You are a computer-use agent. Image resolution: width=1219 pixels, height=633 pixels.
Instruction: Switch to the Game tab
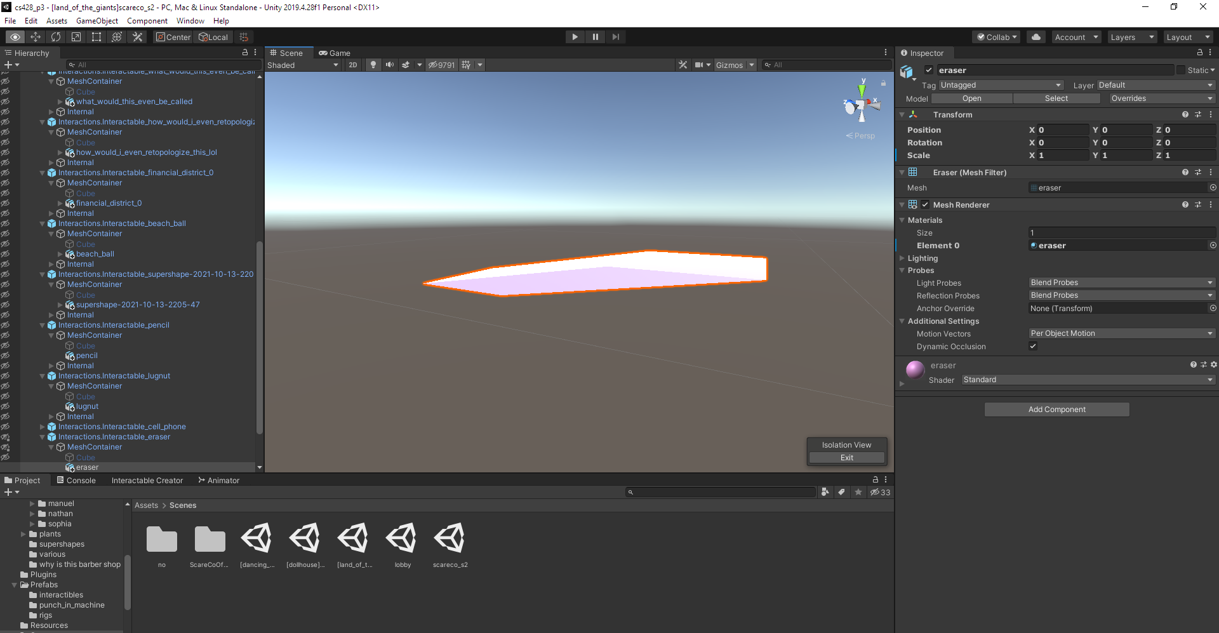[335, 53]
